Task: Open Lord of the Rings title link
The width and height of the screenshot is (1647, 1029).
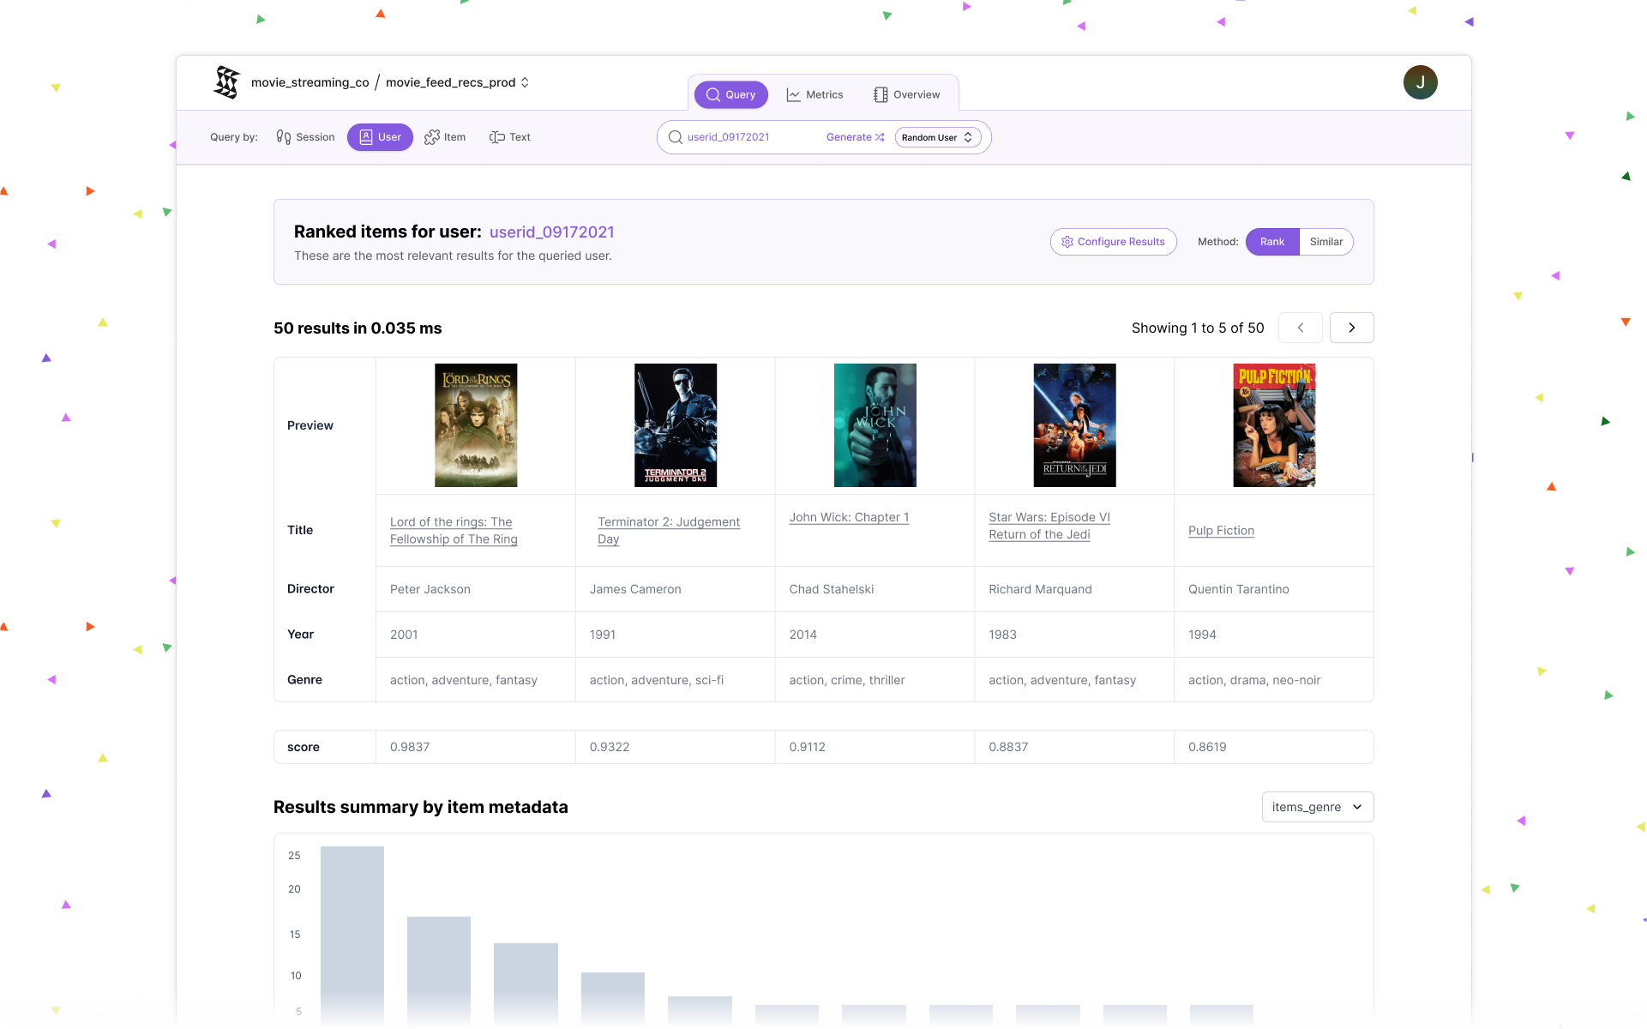Action: click(454, 530)
